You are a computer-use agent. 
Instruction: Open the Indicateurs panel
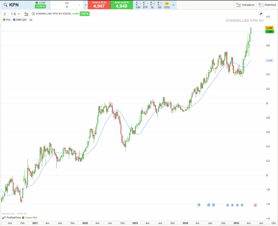(245, 5)
